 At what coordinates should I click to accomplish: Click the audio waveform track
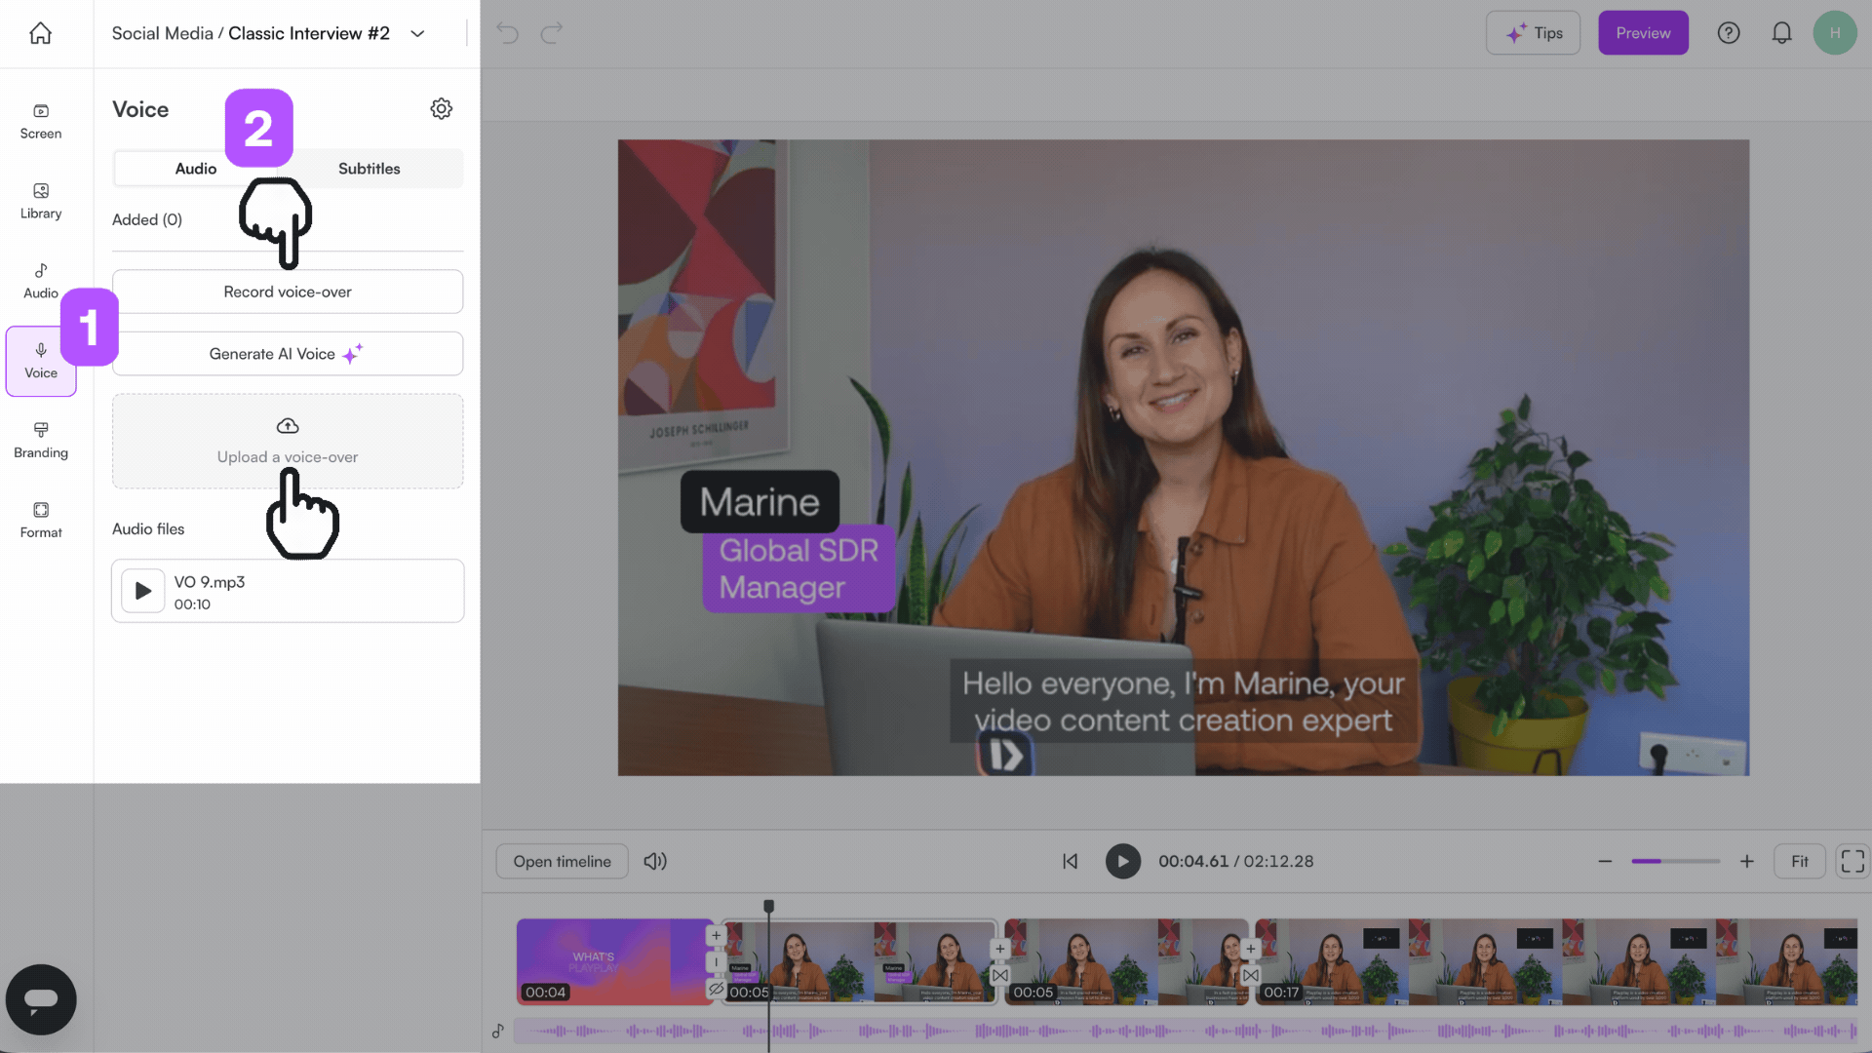click(1186, 1031)
